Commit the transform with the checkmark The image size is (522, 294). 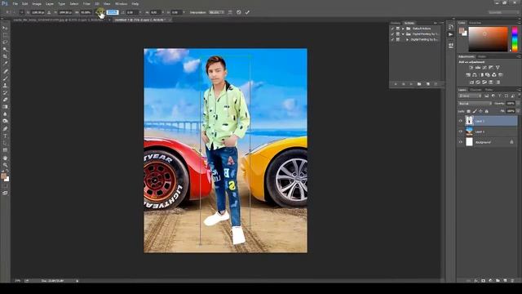coord(247,12)
